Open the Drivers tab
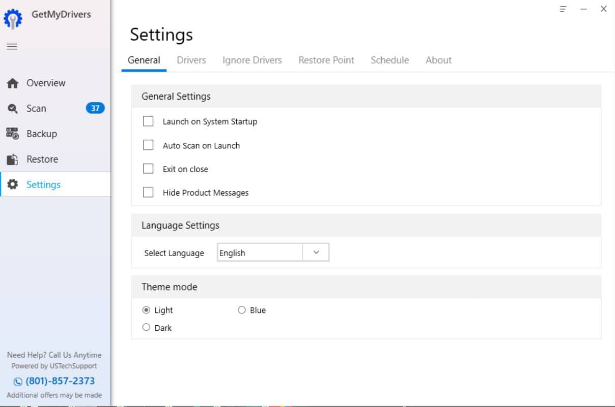The image size is (615, 407). click(191, 60)
